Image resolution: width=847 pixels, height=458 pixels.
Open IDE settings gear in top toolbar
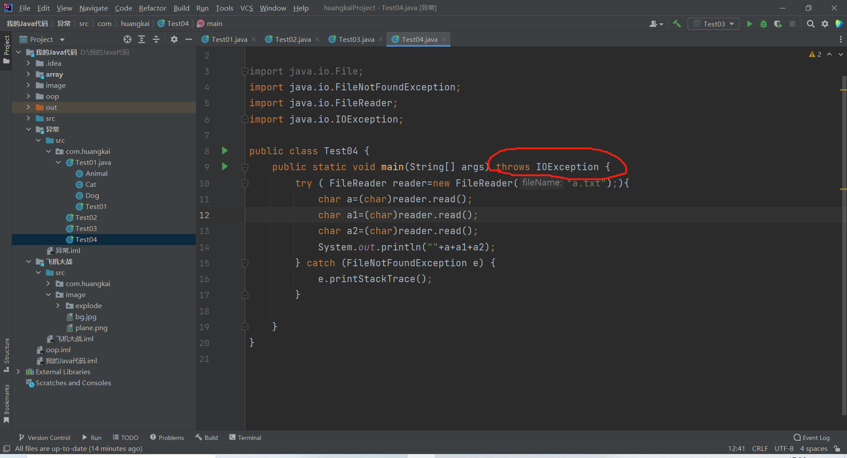coord(825,24)
